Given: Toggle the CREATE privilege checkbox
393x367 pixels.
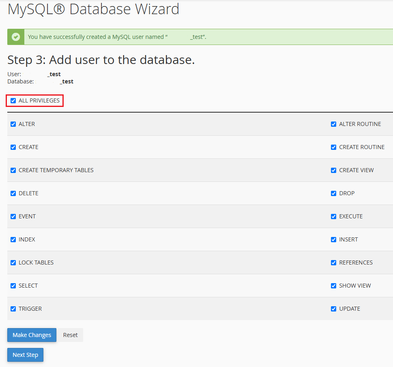Looking at the screenshot, I should pyautogui.click(x=13, y=147).
